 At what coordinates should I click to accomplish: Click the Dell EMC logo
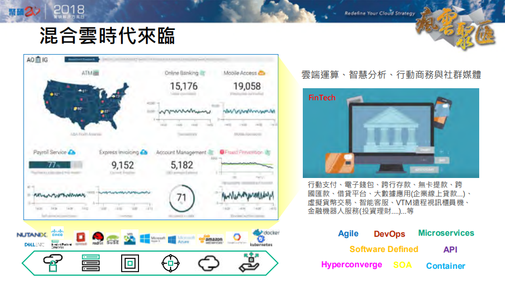[x=34, y=245]
